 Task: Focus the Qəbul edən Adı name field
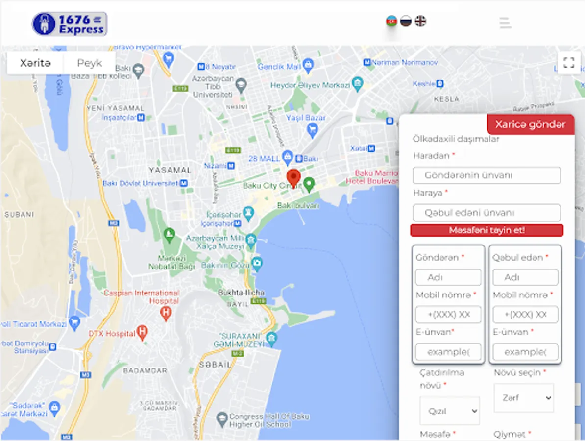coord(525,277)
